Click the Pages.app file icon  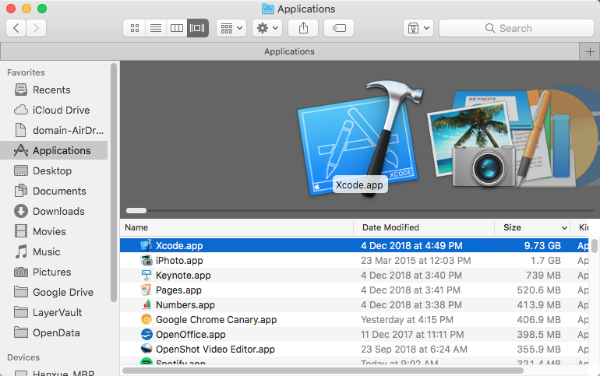(x=146, y=290)
